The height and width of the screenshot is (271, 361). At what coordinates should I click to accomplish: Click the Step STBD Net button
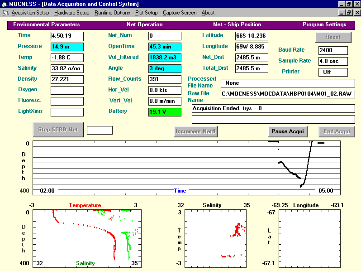point(58,130)
